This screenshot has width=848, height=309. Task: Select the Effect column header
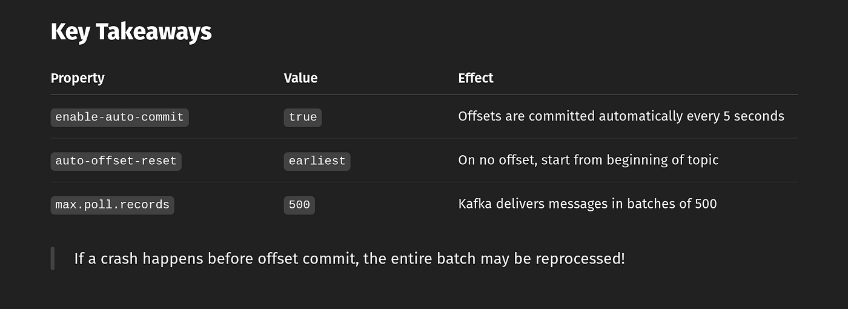pos(475,78)
